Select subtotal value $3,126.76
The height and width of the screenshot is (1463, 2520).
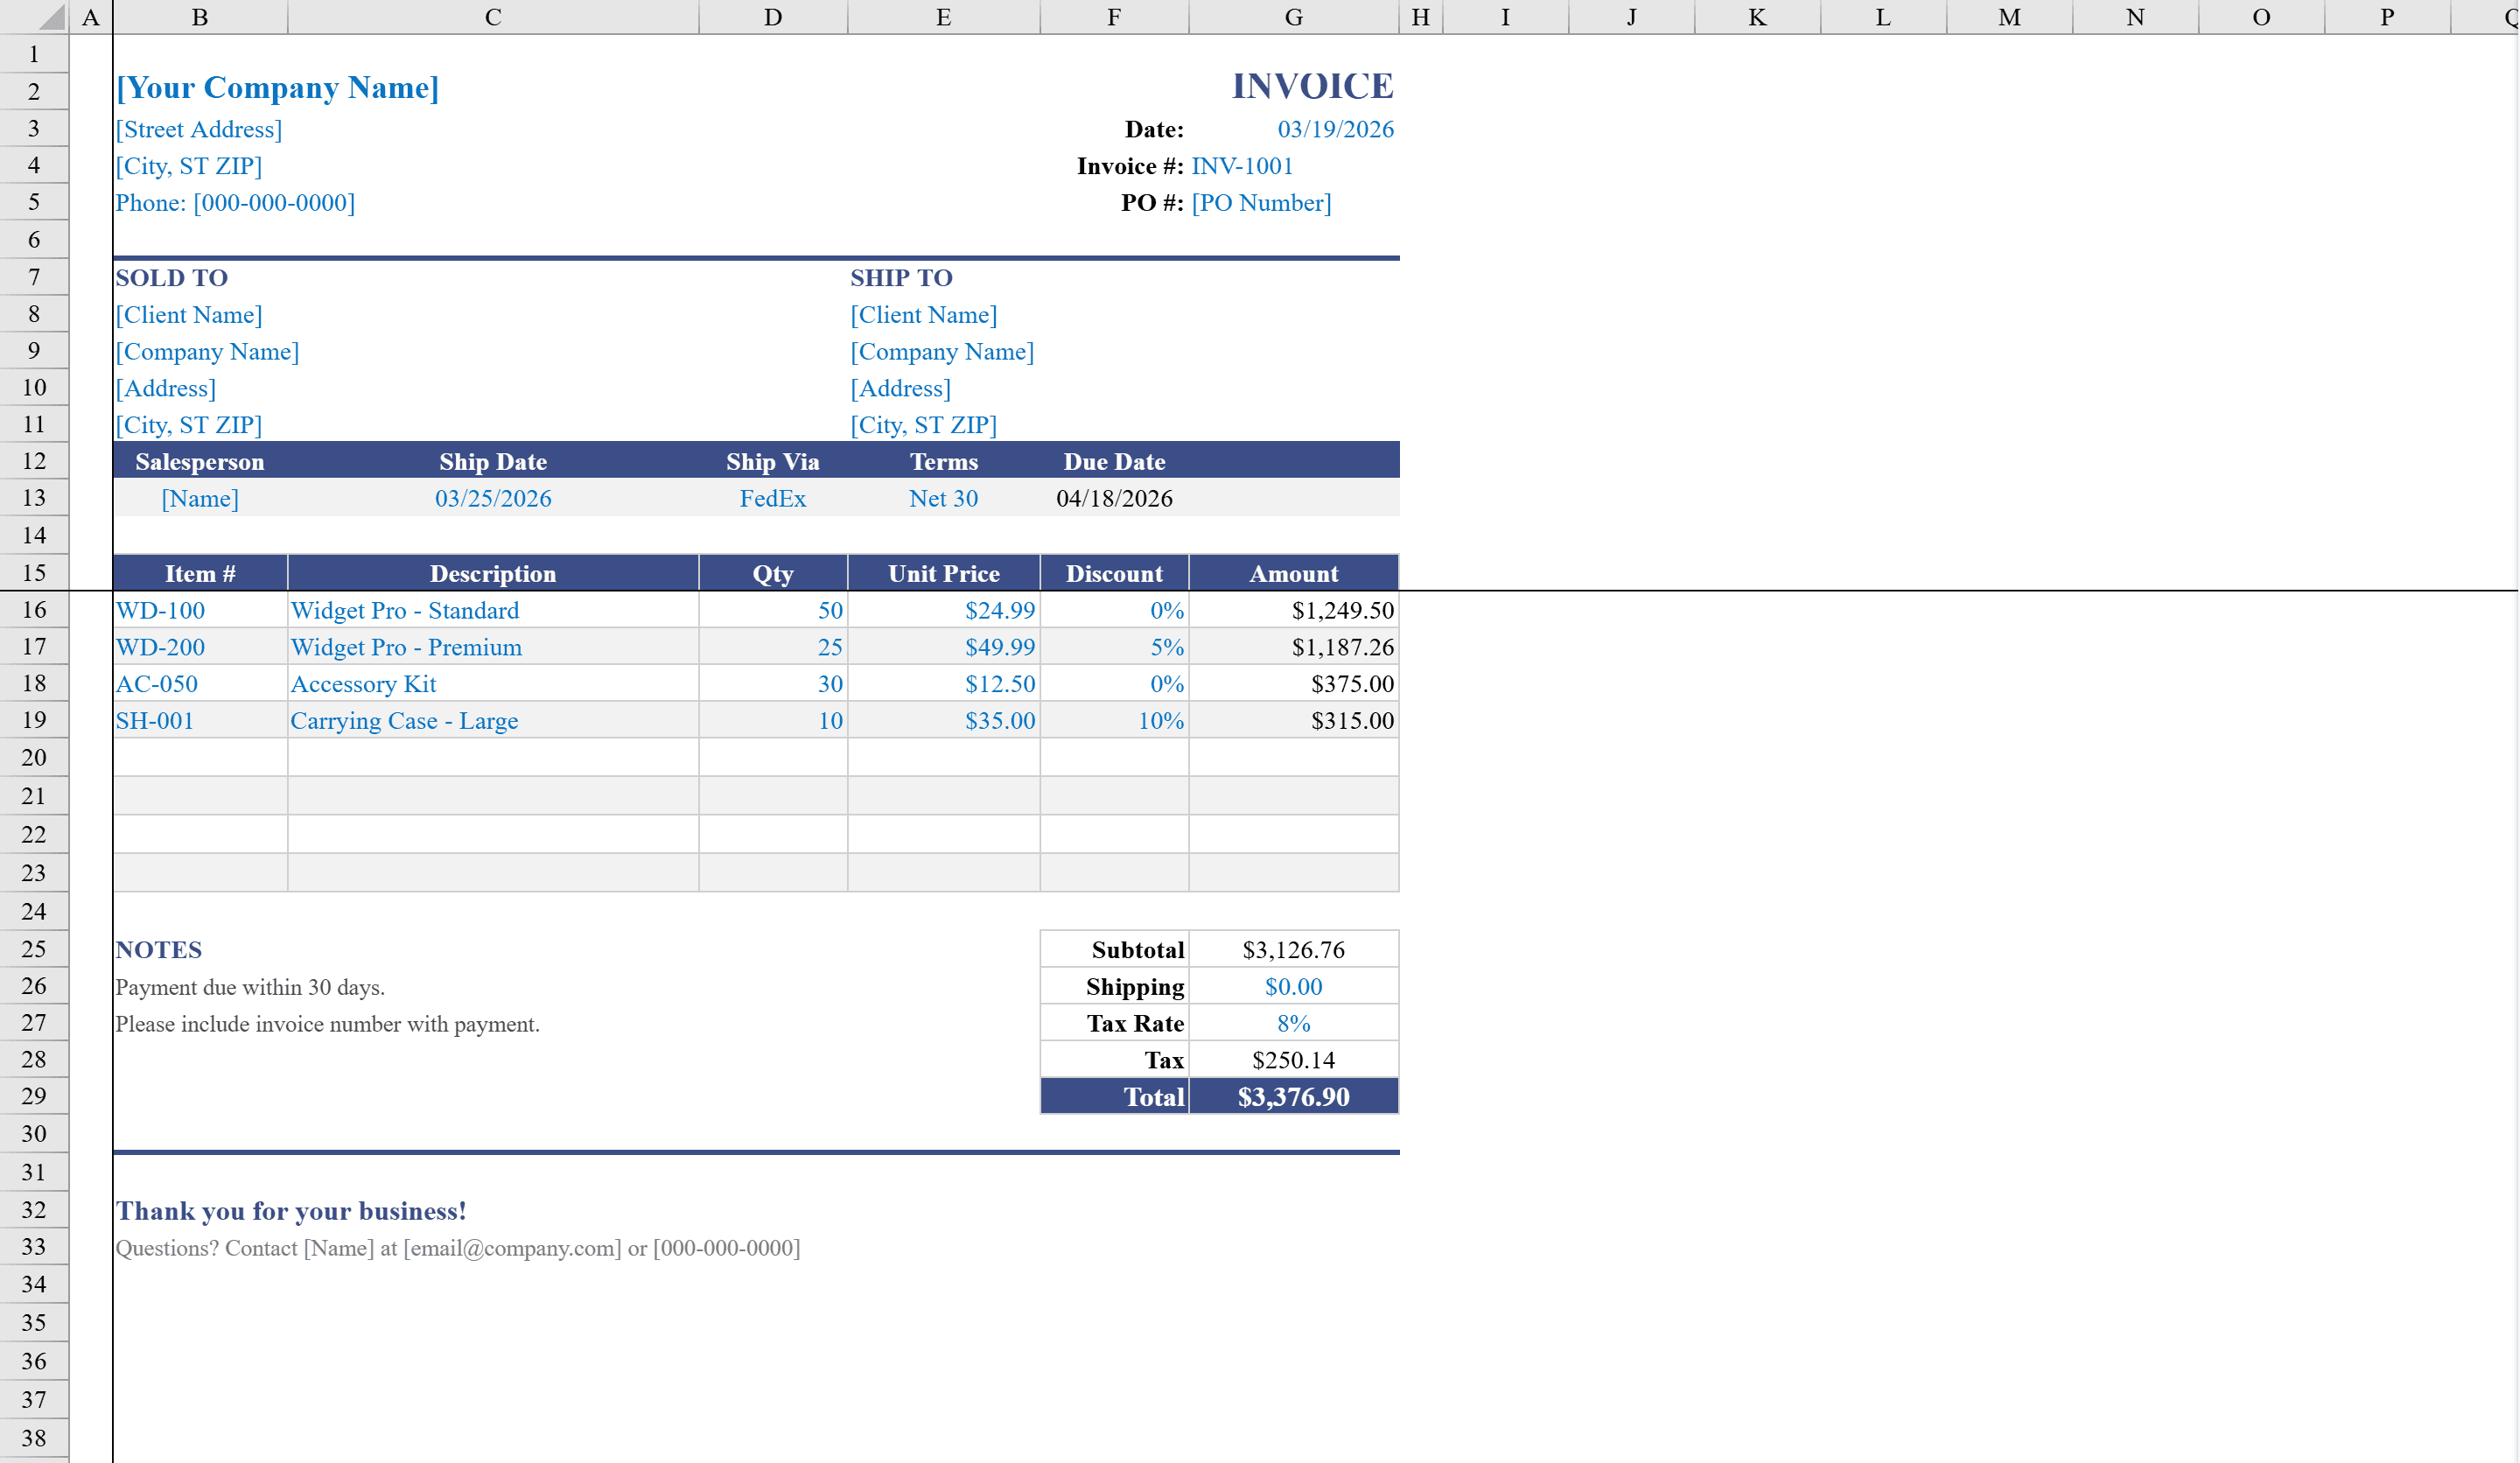coord(1294,949)
